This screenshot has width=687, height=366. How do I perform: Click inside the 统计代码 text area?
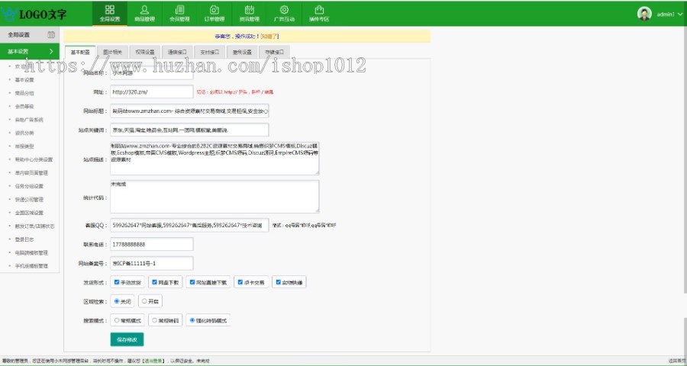pyautogui.click(x=214, y=197)
